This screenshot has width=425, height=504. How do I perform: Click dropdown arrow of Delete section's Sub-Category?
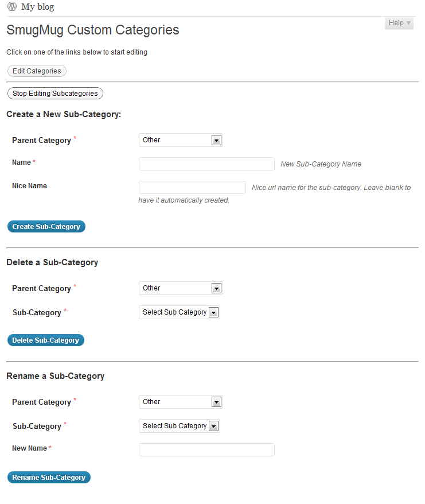(x=213, y=312)
